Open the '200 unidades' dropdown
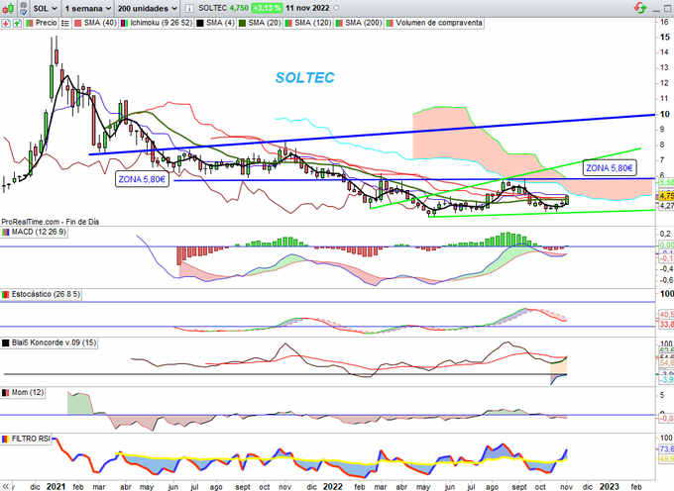The height and width of the screenshot is (491, 674). [x=148, y=8]
